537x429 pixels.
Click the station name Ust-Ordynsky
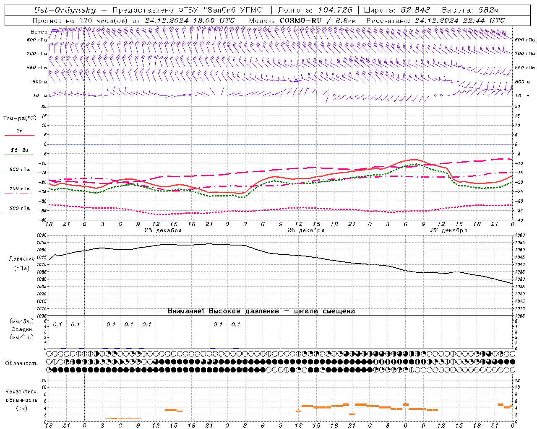pyautogui.click(x=65, y=10)
